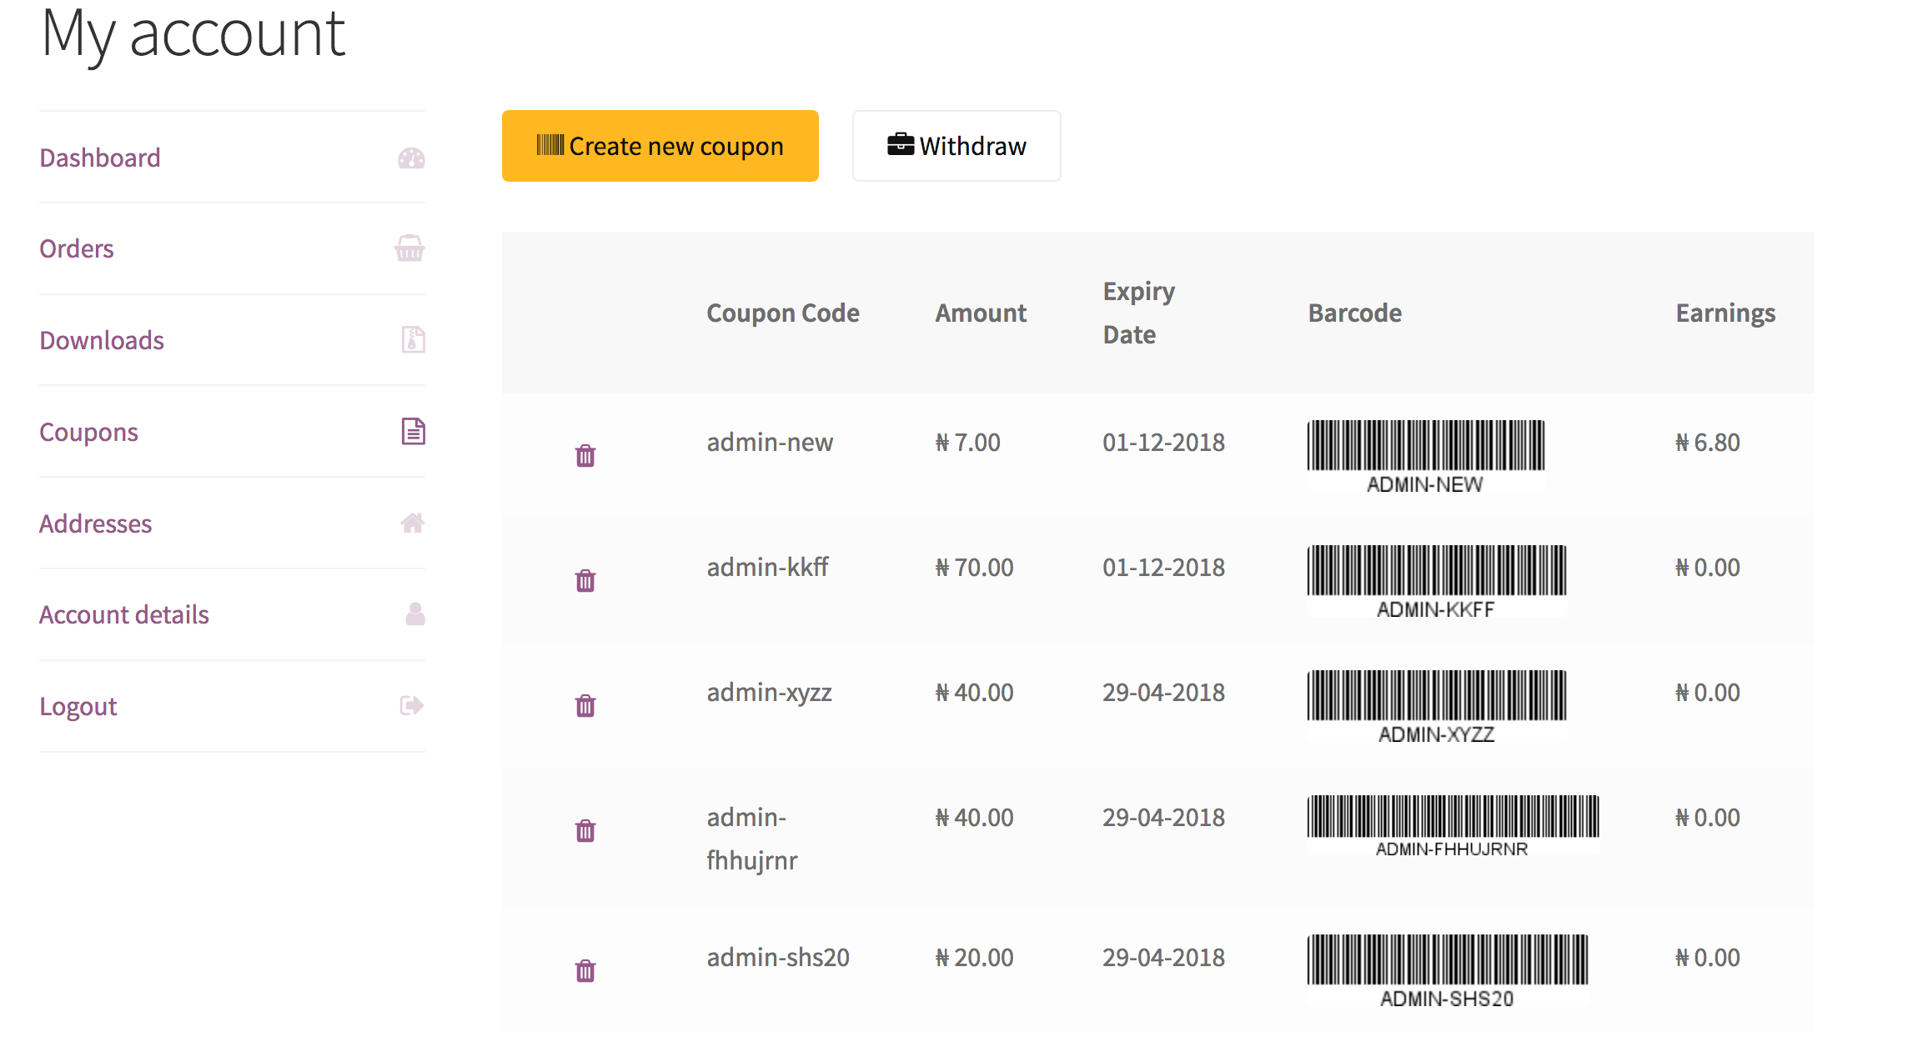
Task: Click the Withdraw button
Action: [957, 146]
